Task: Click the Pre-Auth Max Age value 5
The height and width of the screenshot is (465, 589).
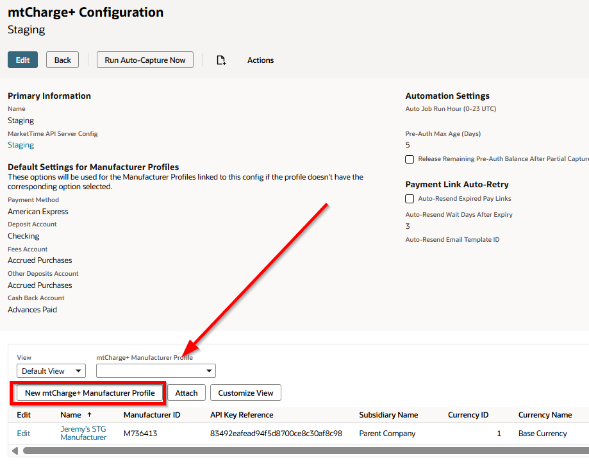Action: pyautogui.click(x=408, y=145)
